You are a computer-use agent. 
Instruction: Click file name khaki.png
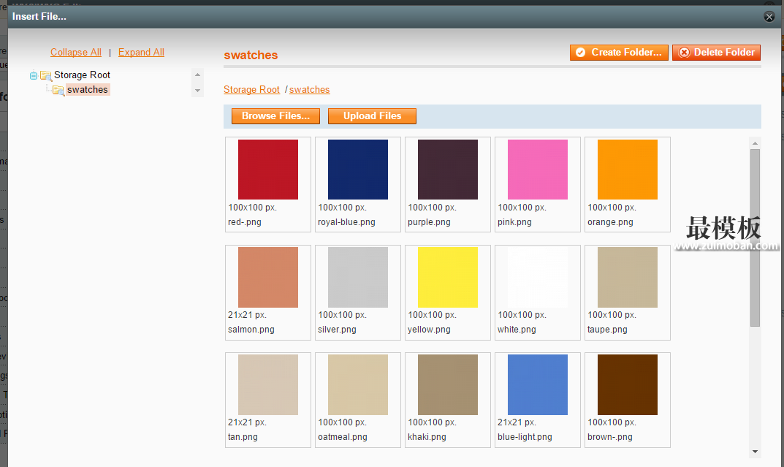pos(427,437)
